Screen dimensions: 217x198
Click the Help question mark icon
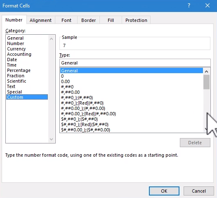pos(189,5)
